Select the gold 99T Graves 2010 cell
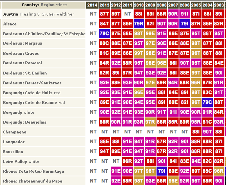 click(139, 53)
